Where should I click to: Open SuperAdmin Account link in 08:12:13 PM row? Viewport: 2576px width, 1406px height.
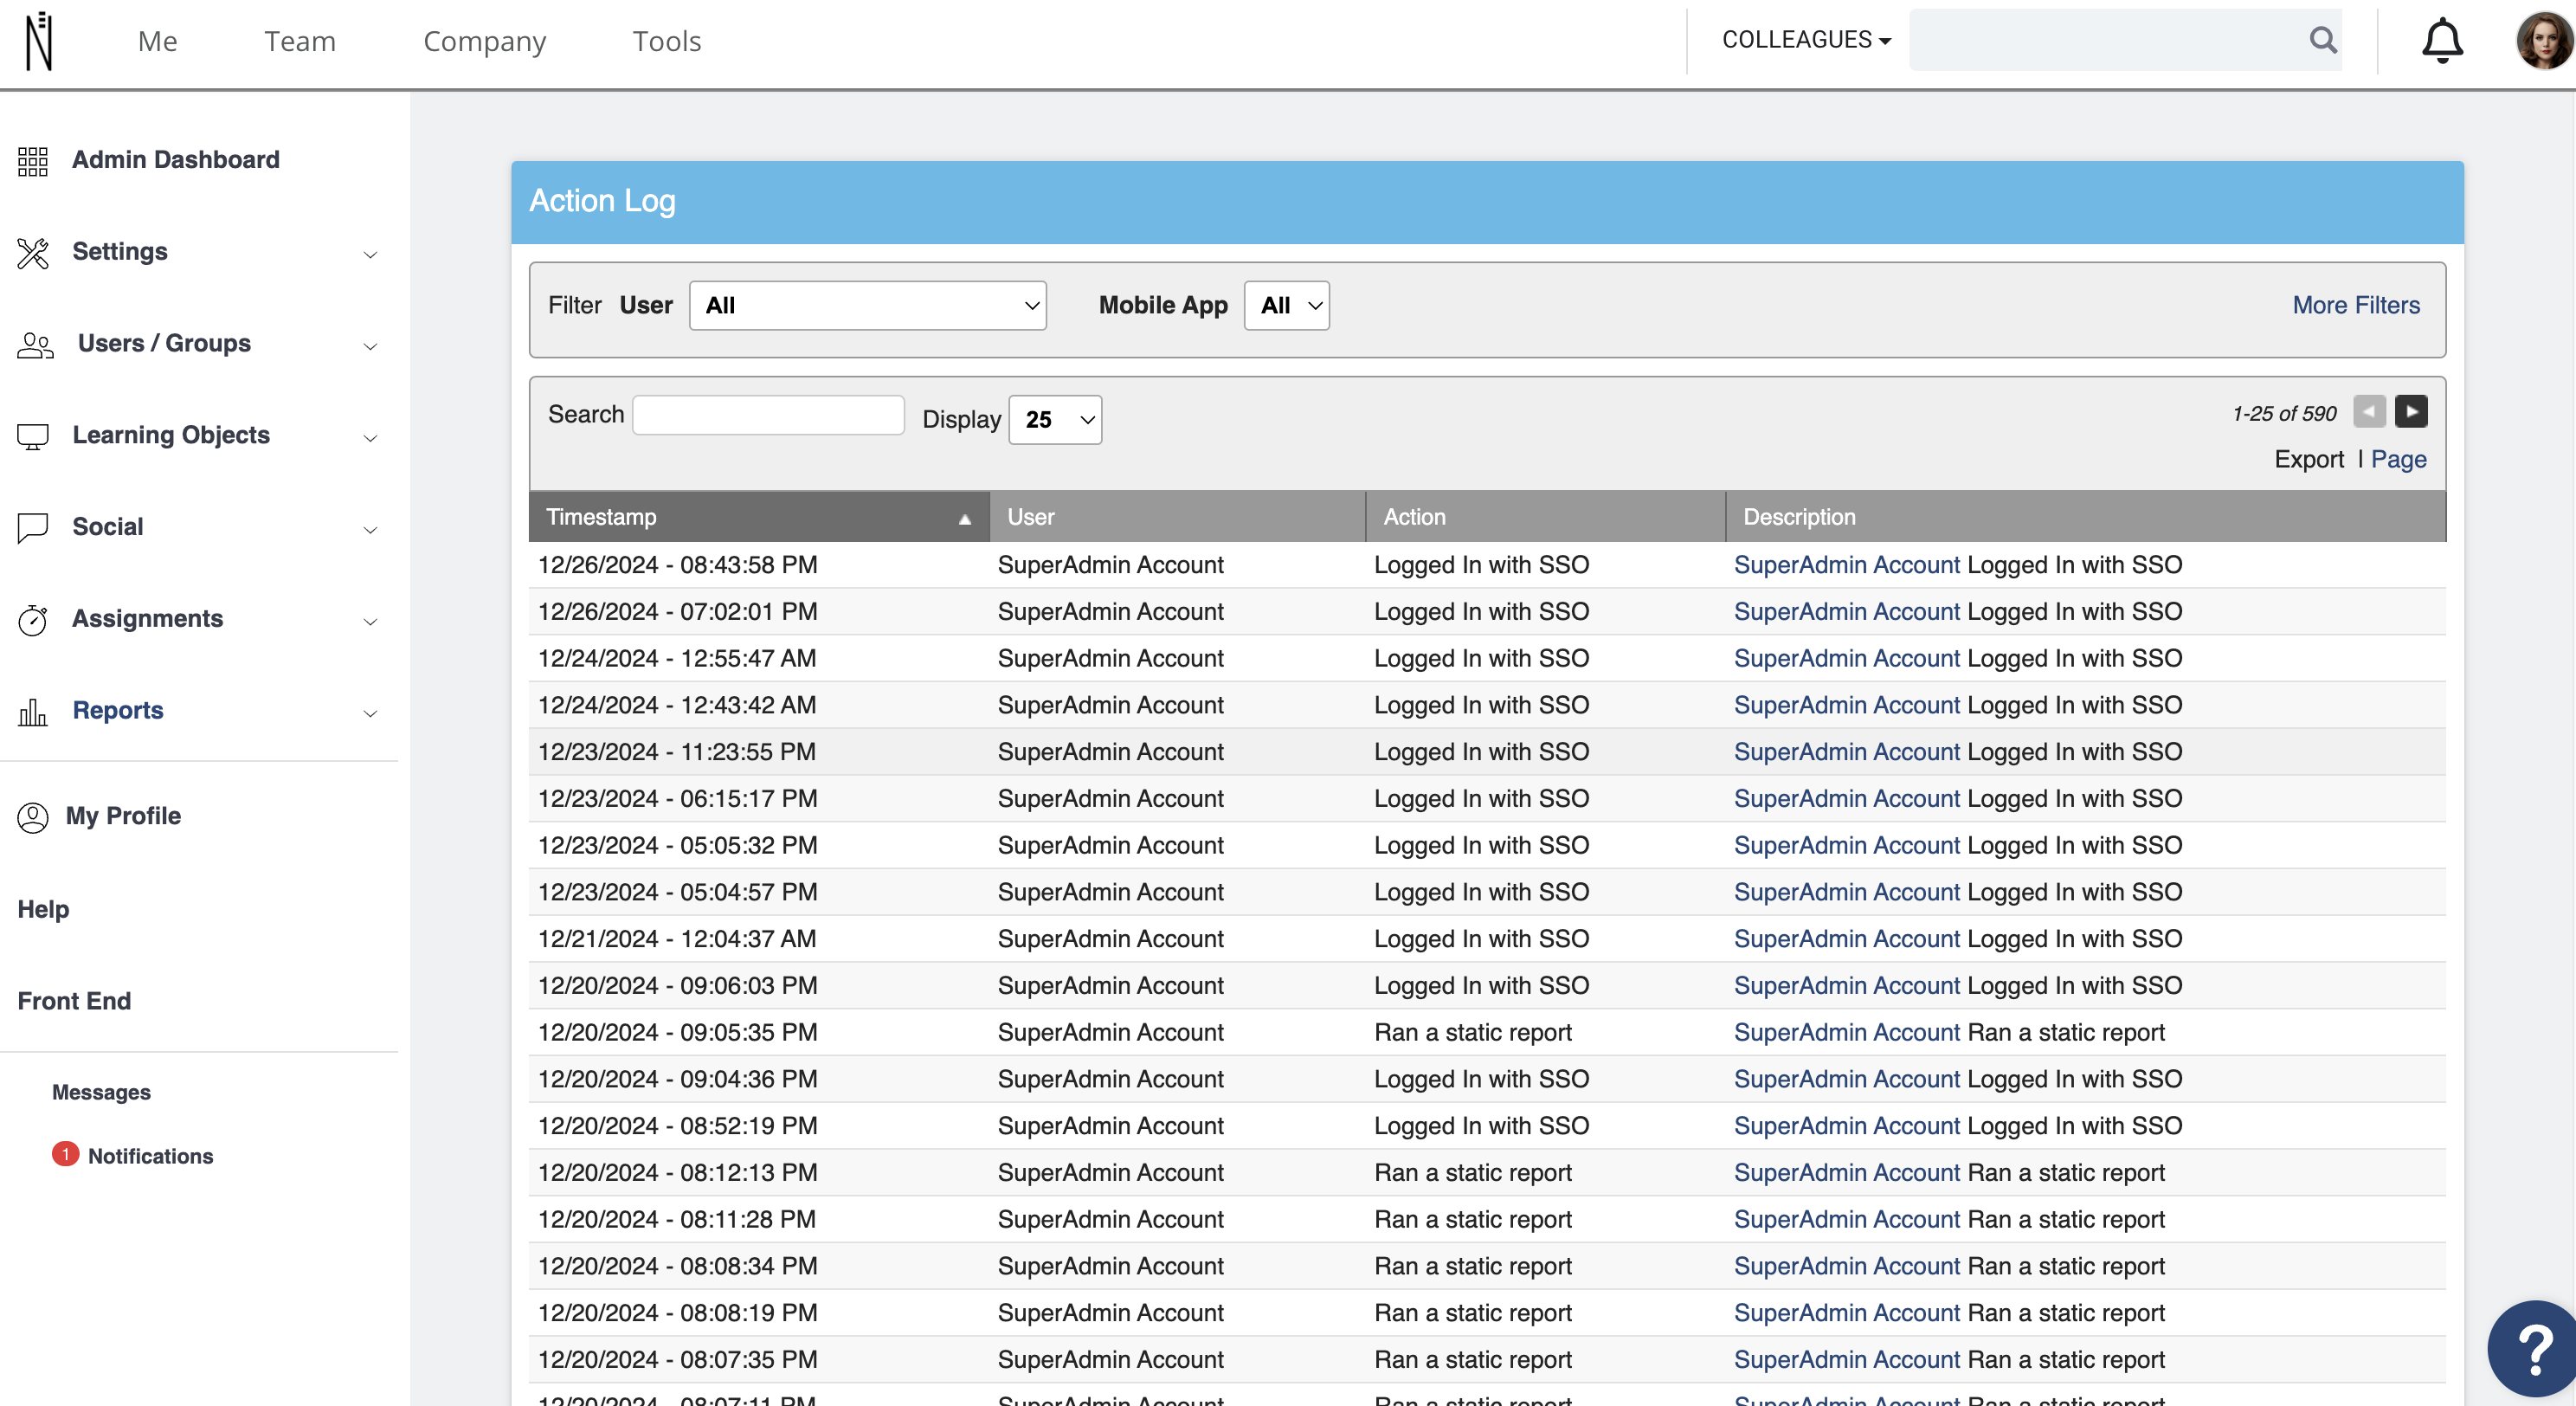pos(1846,1172)
